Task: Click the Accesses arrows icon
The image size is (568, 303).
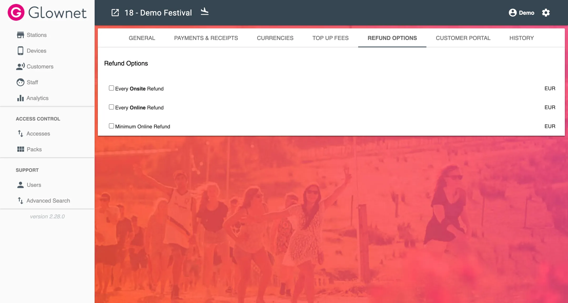Action: (x=20, y=134)
